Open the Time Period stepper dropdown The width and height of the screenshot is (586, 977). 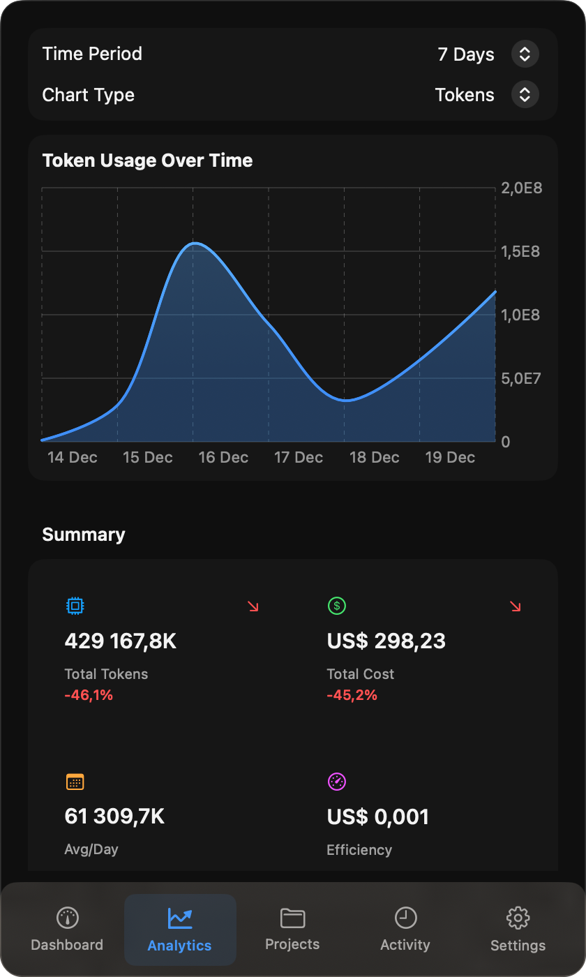[525, 54]
